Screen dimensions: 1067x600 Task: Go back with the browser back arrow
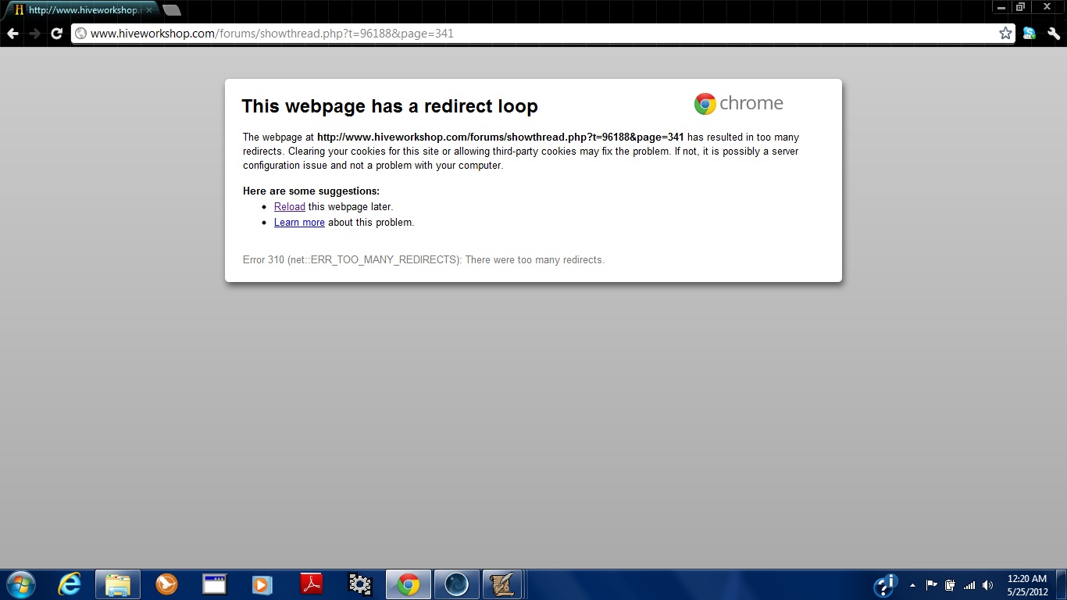pyautogui.click(x=12, y=34)
